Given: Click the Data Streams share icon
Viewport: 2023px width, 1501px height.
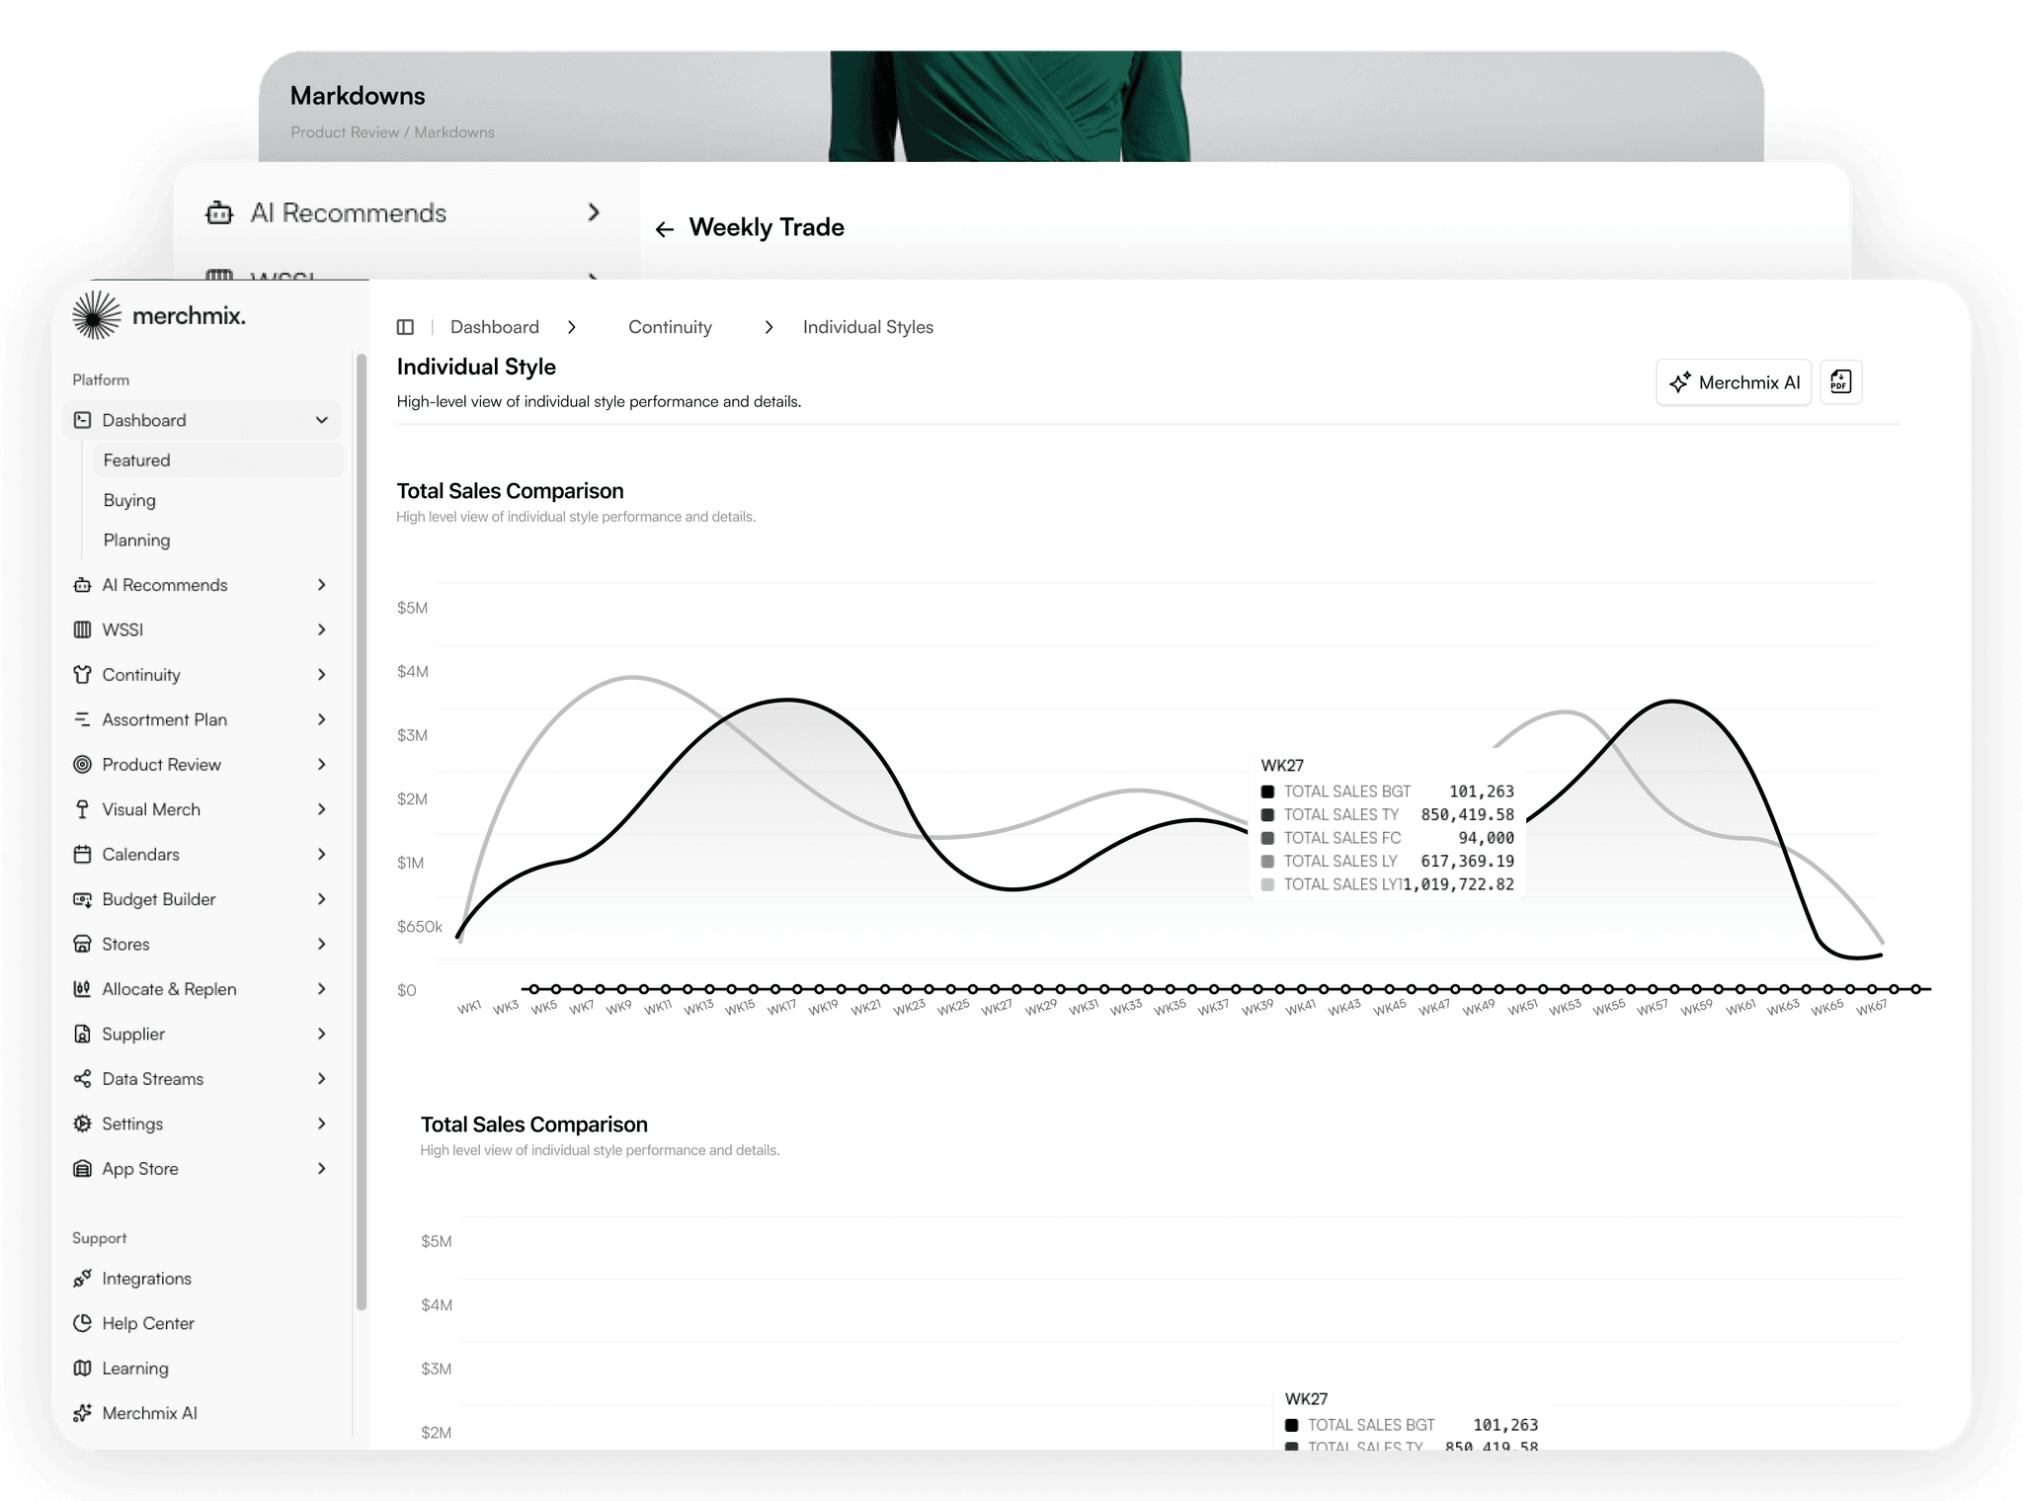Looking at the screenshot, I should pyautogui.click(x=83, y=1079).
